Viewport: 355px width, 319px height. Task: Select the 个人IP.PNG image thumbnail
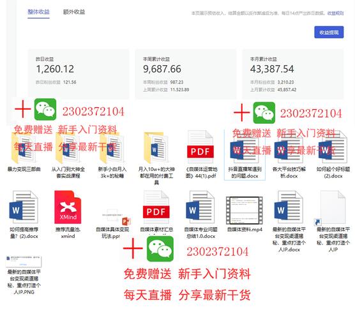(24, 275)
